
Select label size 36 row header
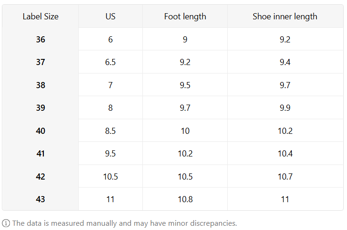(41, 40)
